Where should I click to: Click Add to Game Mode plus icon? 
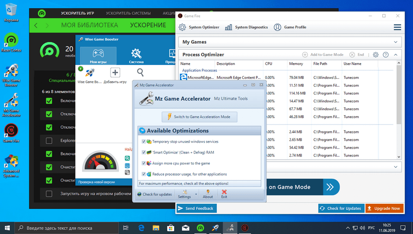[305, 55]
